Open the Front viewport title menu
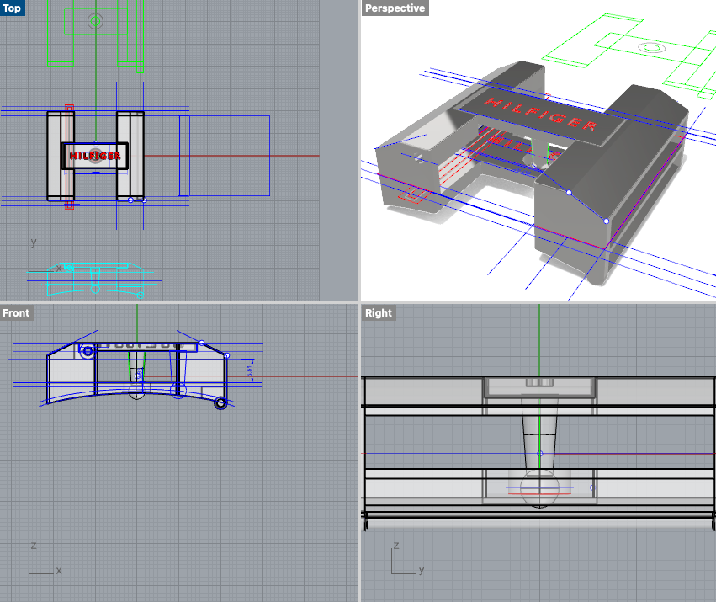 pos(15,312)
